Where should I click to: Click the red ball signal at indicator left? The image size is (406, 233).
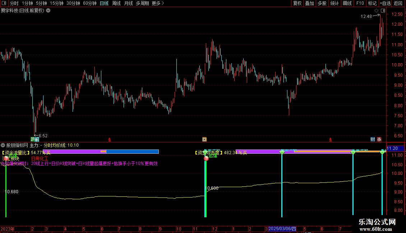(6, 158)
